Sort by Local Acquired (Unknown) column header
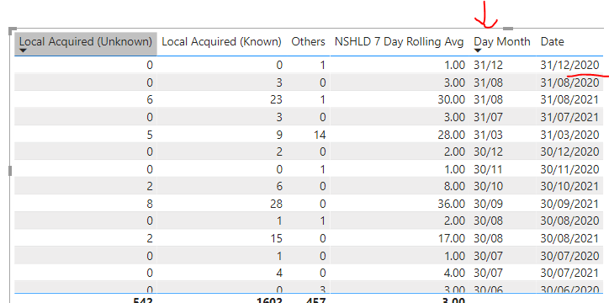The image size is (609, 303). (x=86, y=42)
